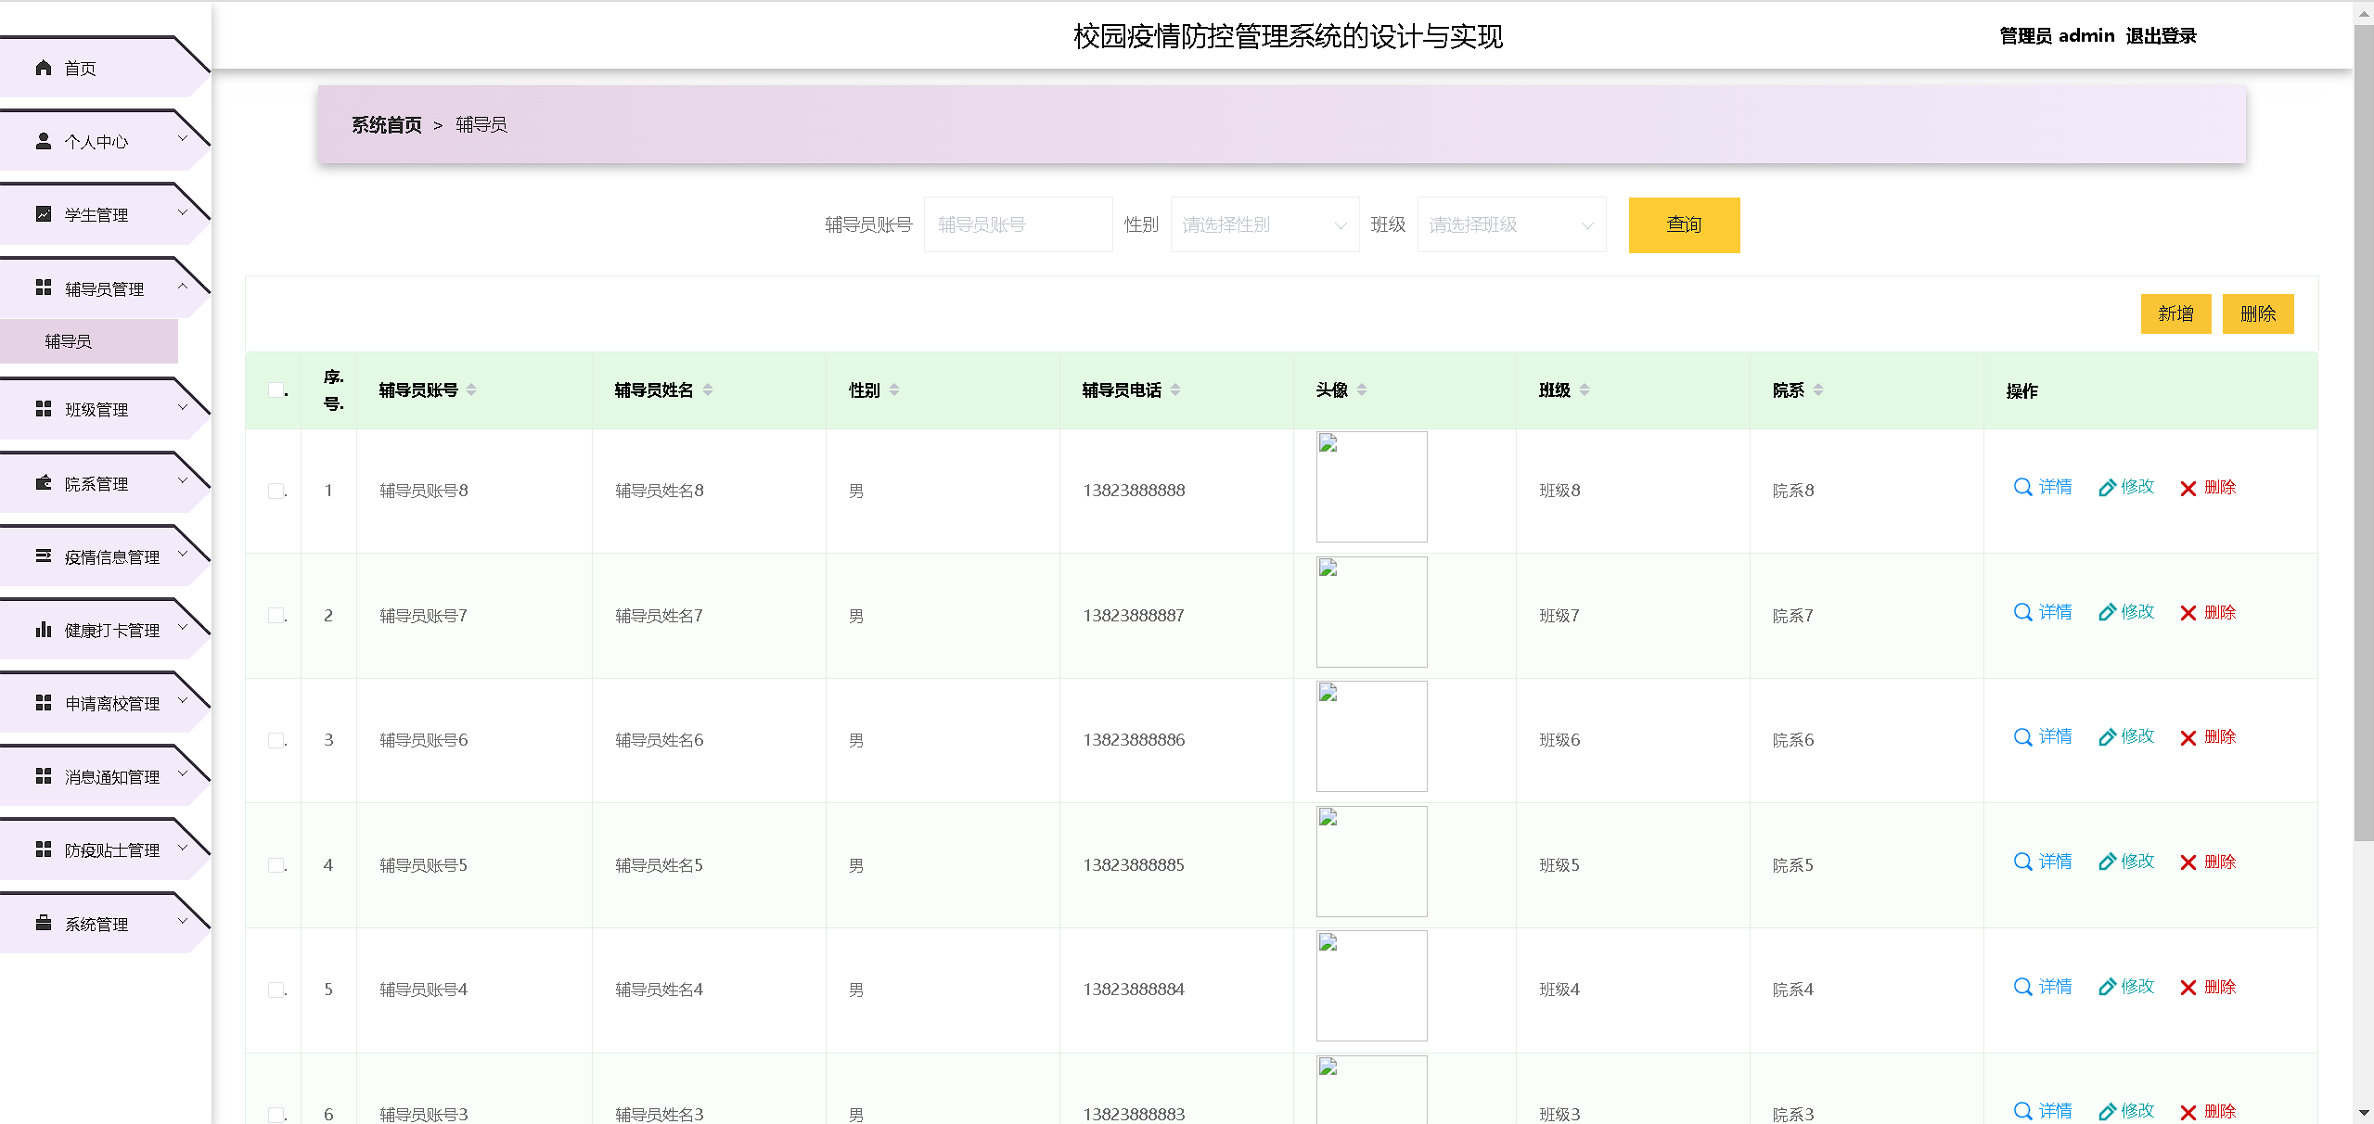Click the pencil 修改 icon for 辅导员账号7
The width and height of the screenshot is (2374, 1124).
coord(2107,612)
